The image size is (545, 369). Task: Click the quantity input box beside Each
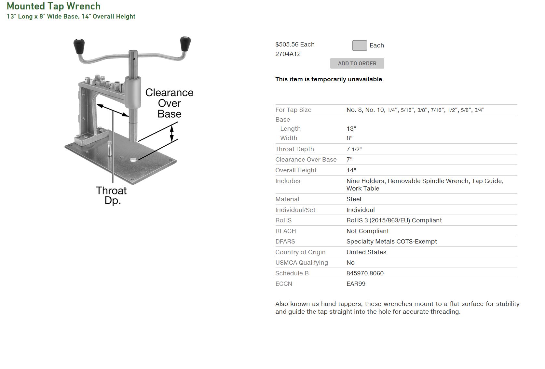click(360, 46)
